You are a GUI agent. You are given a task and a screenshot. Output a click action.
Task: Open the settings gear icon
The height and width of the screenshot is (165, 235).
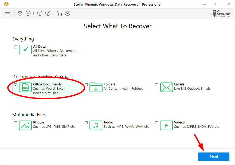[20, 13]
